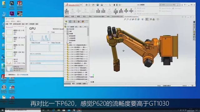This screenshot has height=112, width=200.
Task: Click the Zoom to Fit view icon
Action: 125,19
